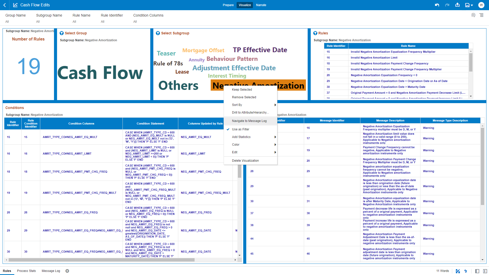
Task: Select Navigate to Message Log menu item
Action: tap(249, 121)
